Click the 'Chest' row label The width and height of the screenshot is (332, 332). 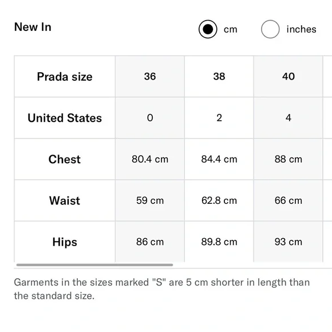point(65,159)
